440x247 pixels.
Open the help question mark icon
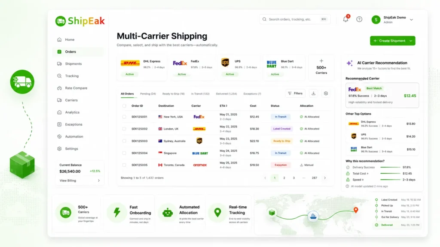(x=359, y=19)
